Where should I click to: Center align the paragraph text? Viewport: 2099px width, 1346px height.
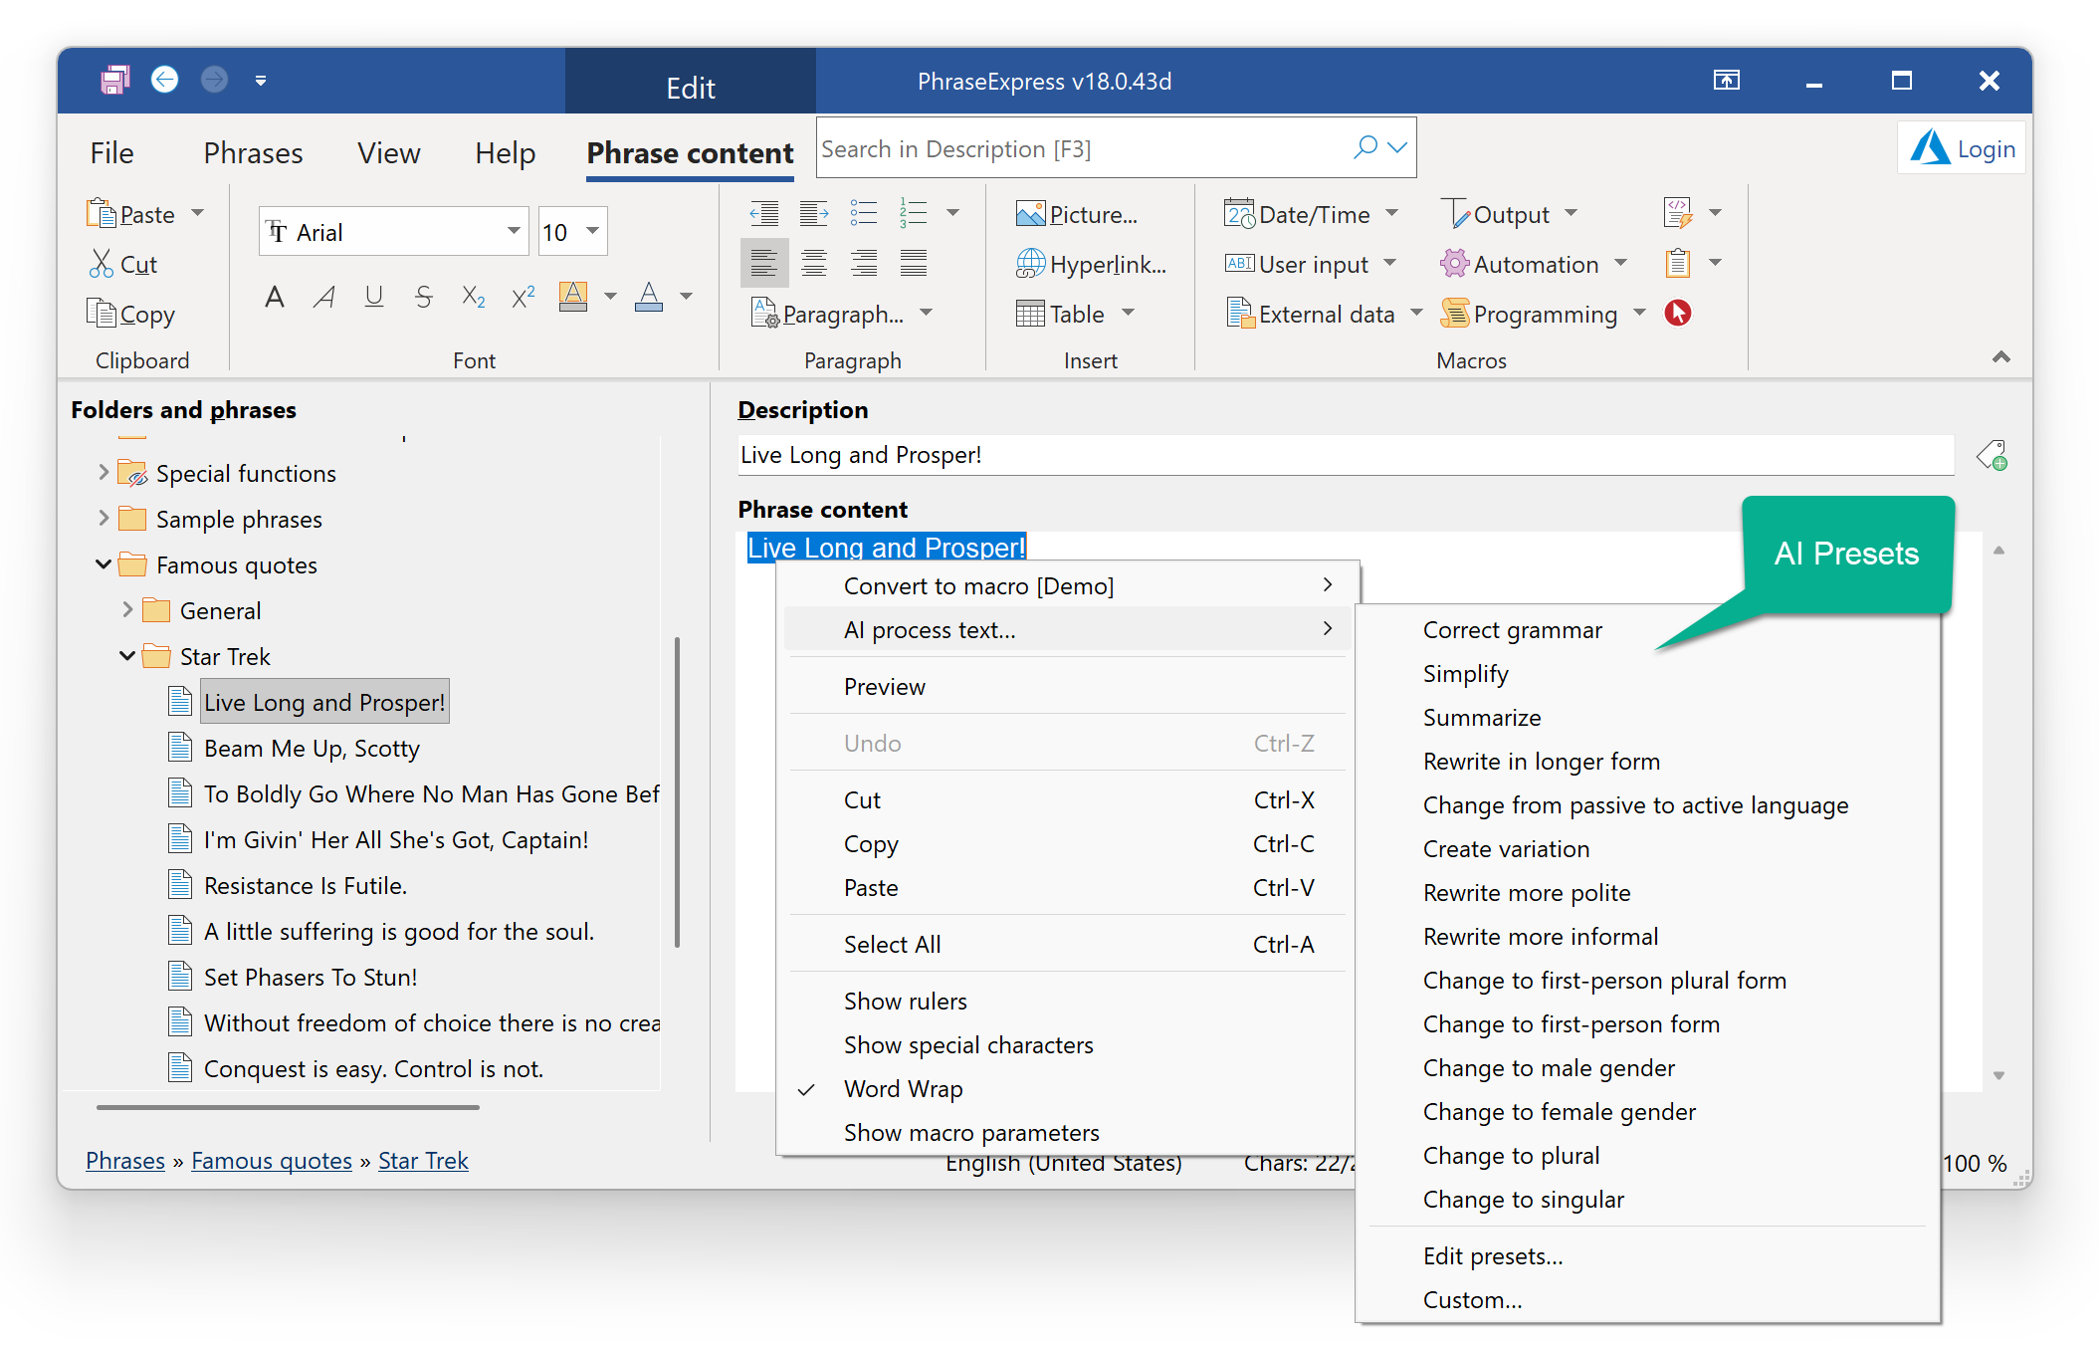(x=814, y=263)
